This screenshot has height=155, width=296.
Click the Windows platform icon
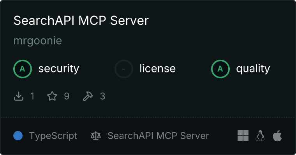point(243,136)
